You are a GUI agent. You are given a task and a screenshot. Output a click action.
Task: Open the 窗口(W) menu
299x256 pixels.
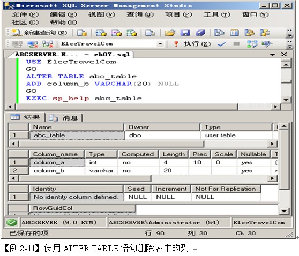[x=256, y=14]
